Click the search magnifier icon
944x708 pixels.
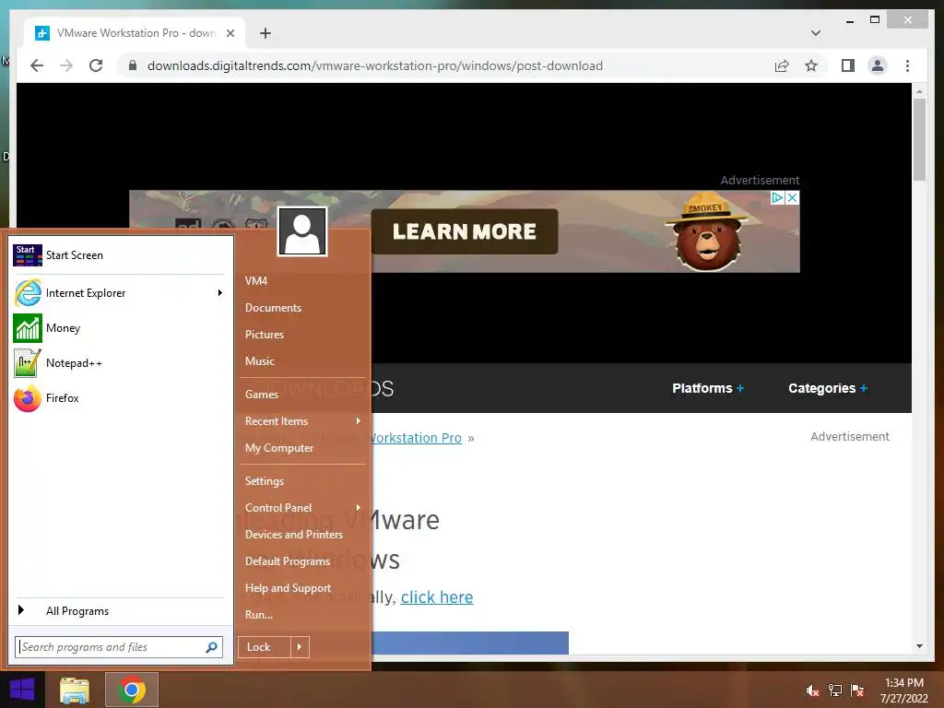[x=211, y=647]
